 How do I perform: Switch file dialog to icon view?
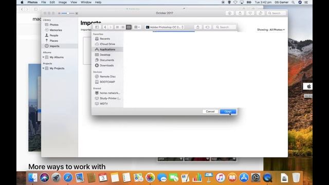pos(118,27)
